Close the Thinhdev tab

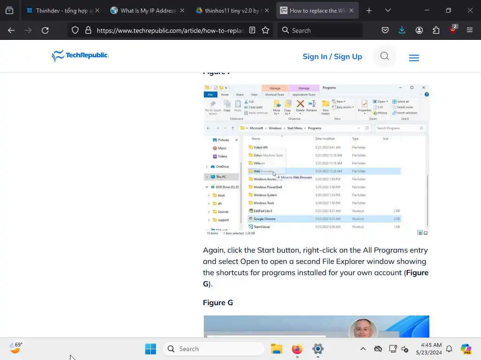97,10
